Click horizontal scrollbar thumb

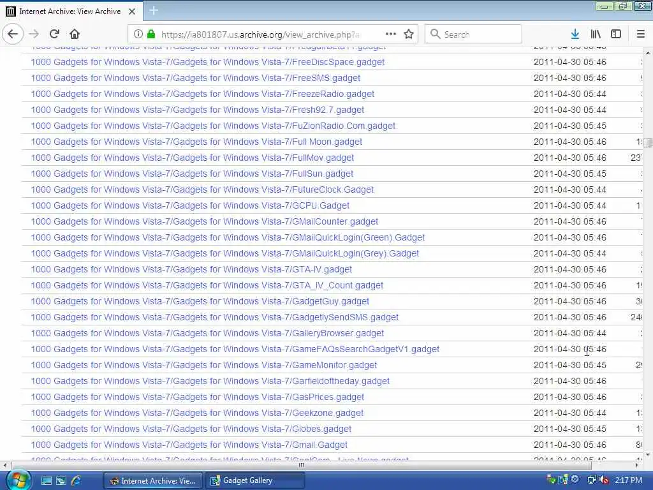(302, 465)
